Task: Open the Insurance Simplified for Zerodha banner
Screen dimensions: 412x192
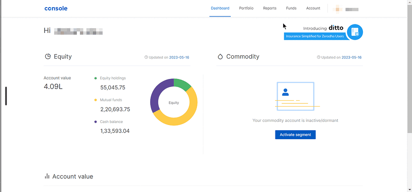Action: pyautogui.click(x=314, y=36)
